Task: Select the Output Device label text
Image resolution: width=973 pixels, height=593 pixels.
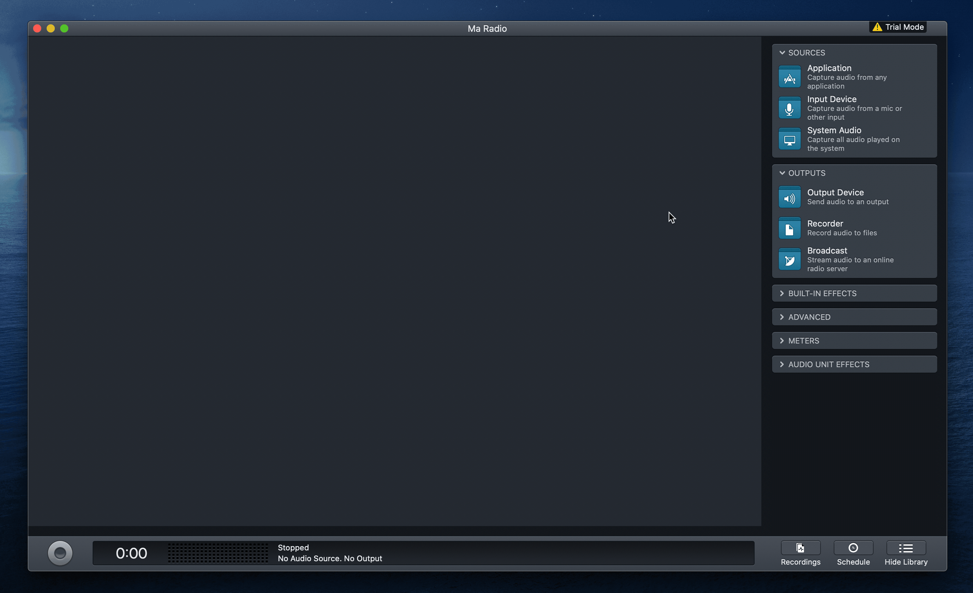Action: point(835,192)
